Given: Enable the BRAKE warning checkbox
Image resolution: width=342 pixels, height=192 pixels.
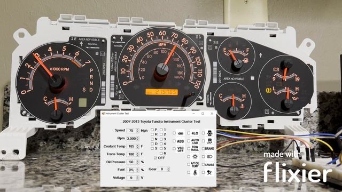Looking at the screenshot, I should coord(203,149).
